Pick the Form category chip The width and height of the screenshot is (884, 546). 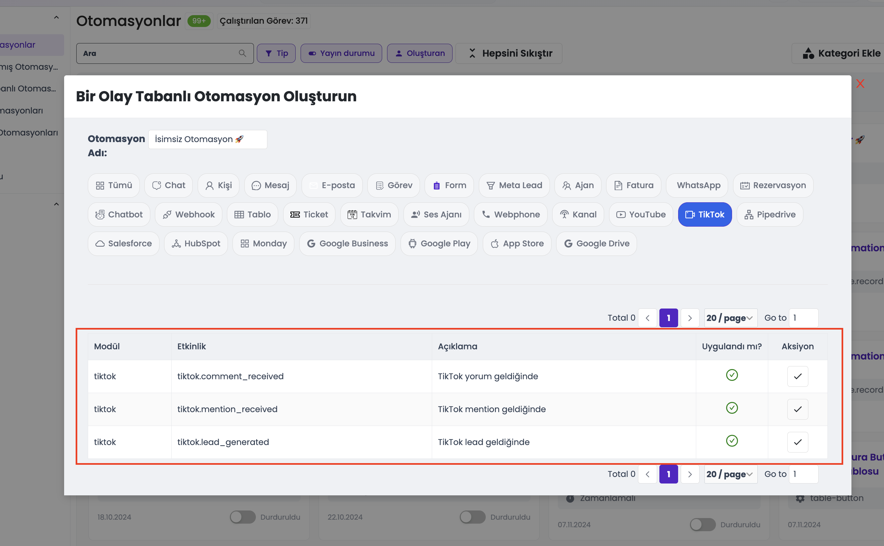pyautogui.click(x=449, y=185)
